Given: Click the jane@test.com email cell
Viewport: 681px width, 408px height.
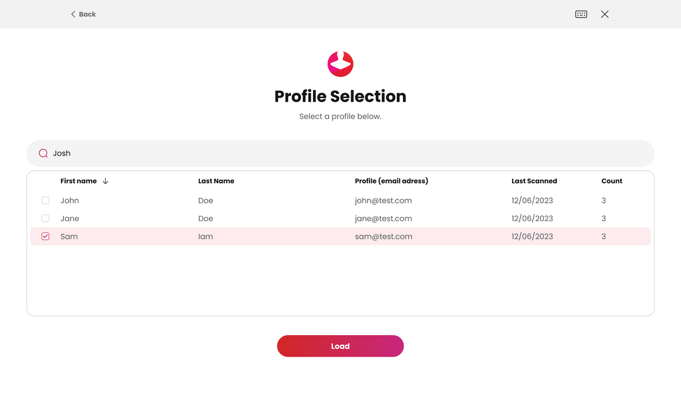Looking at the screenshot, I should click(383, 218).
